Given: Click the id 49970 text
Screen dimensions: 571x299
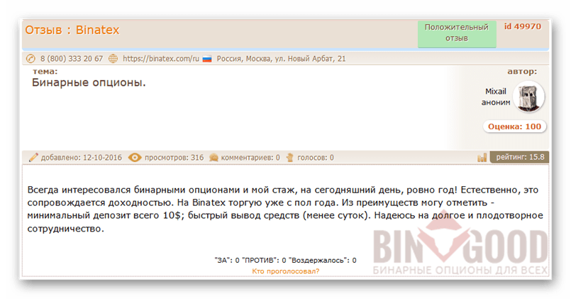Looking at the screenshot, I should (x=523, y=26).
